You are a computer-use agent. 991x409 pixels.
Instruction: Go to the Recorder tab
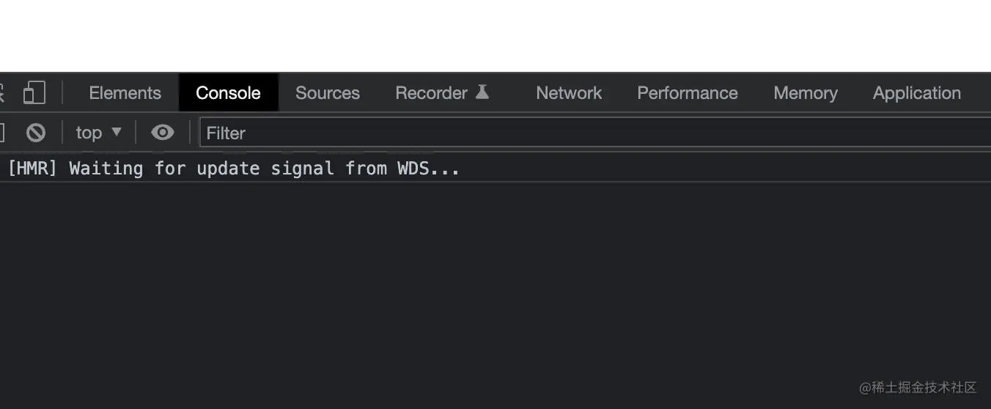pyautogui.click(x=431, y=93)
